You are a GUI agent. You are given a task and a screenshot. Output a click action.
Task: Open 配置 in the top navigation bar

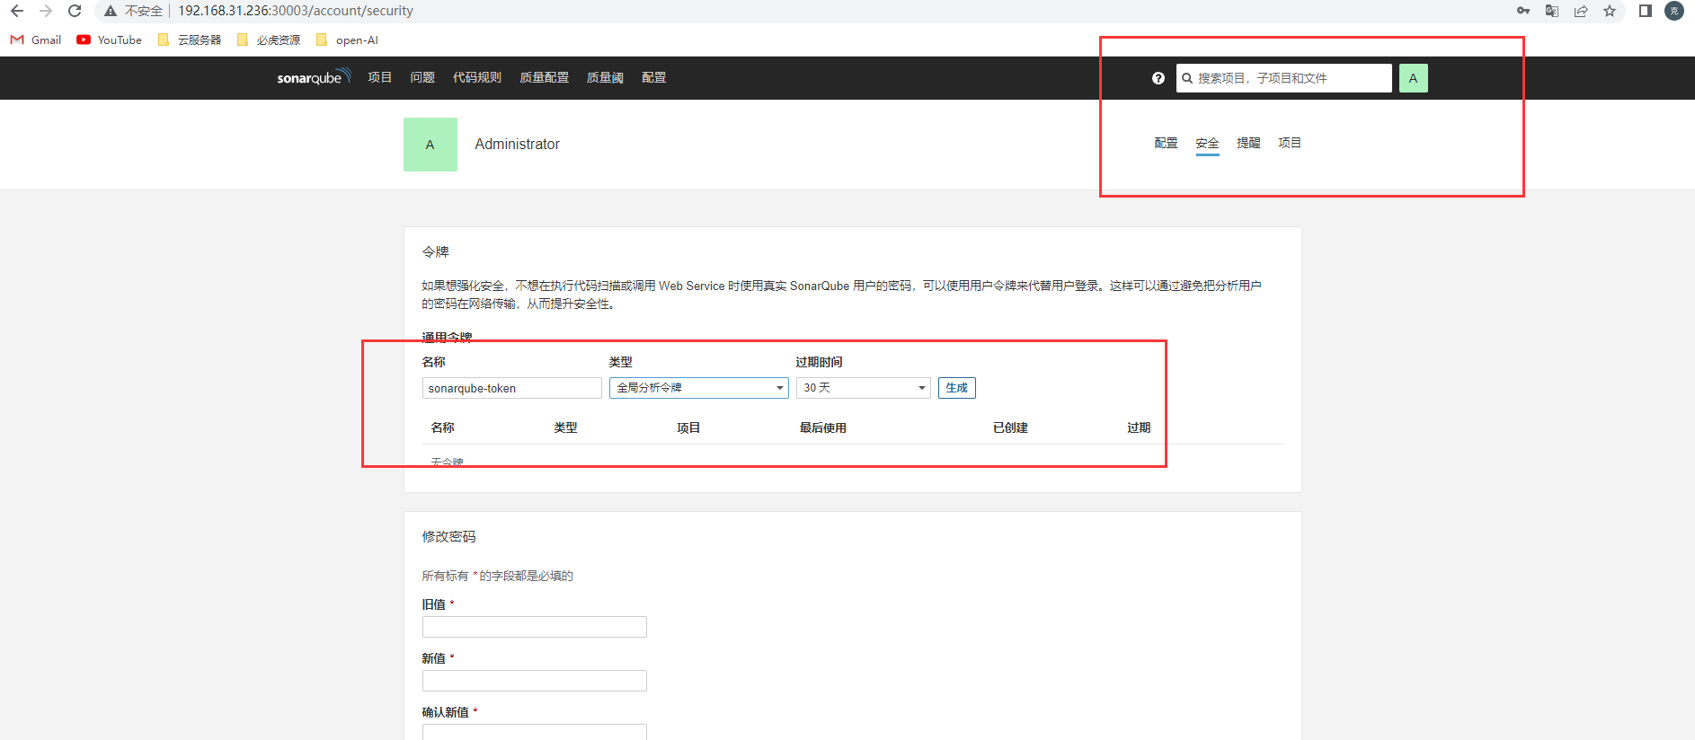click(x=654, y=77)
